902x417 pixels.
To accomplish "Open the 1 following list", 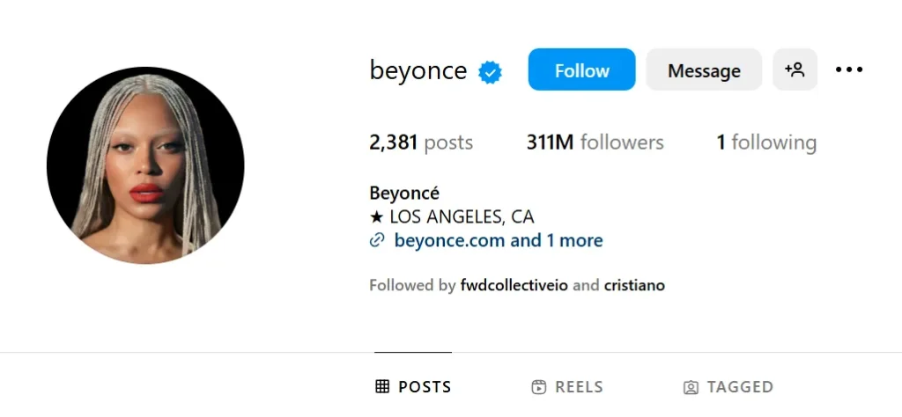I will click(766, 143).
